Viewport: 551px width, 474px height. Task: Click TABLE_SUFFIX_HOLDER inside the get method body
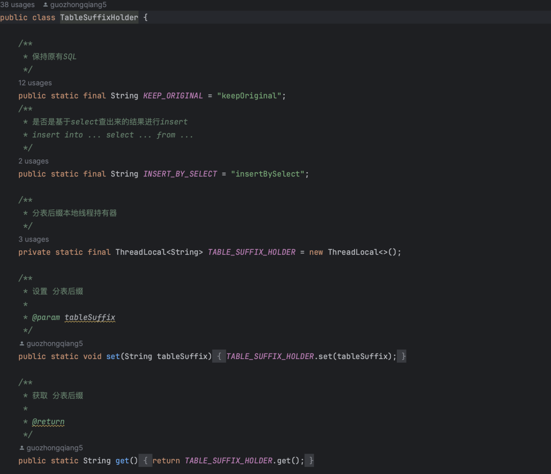229,460
